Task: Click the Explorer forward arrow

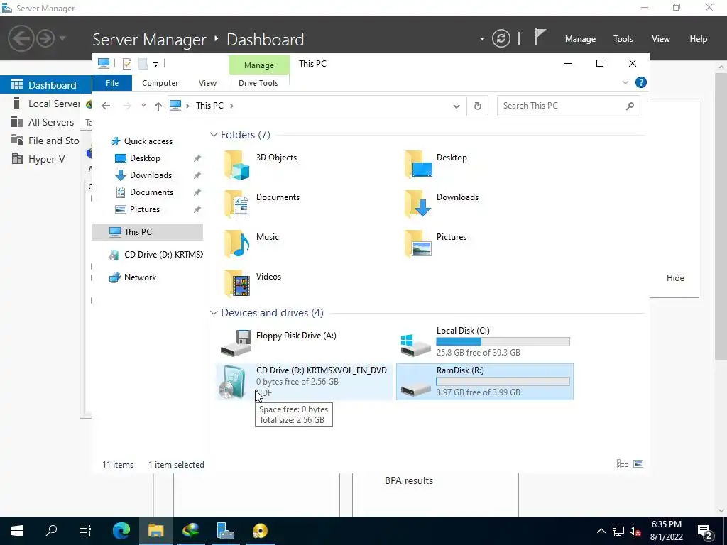Action: click(x=126, y=106)
